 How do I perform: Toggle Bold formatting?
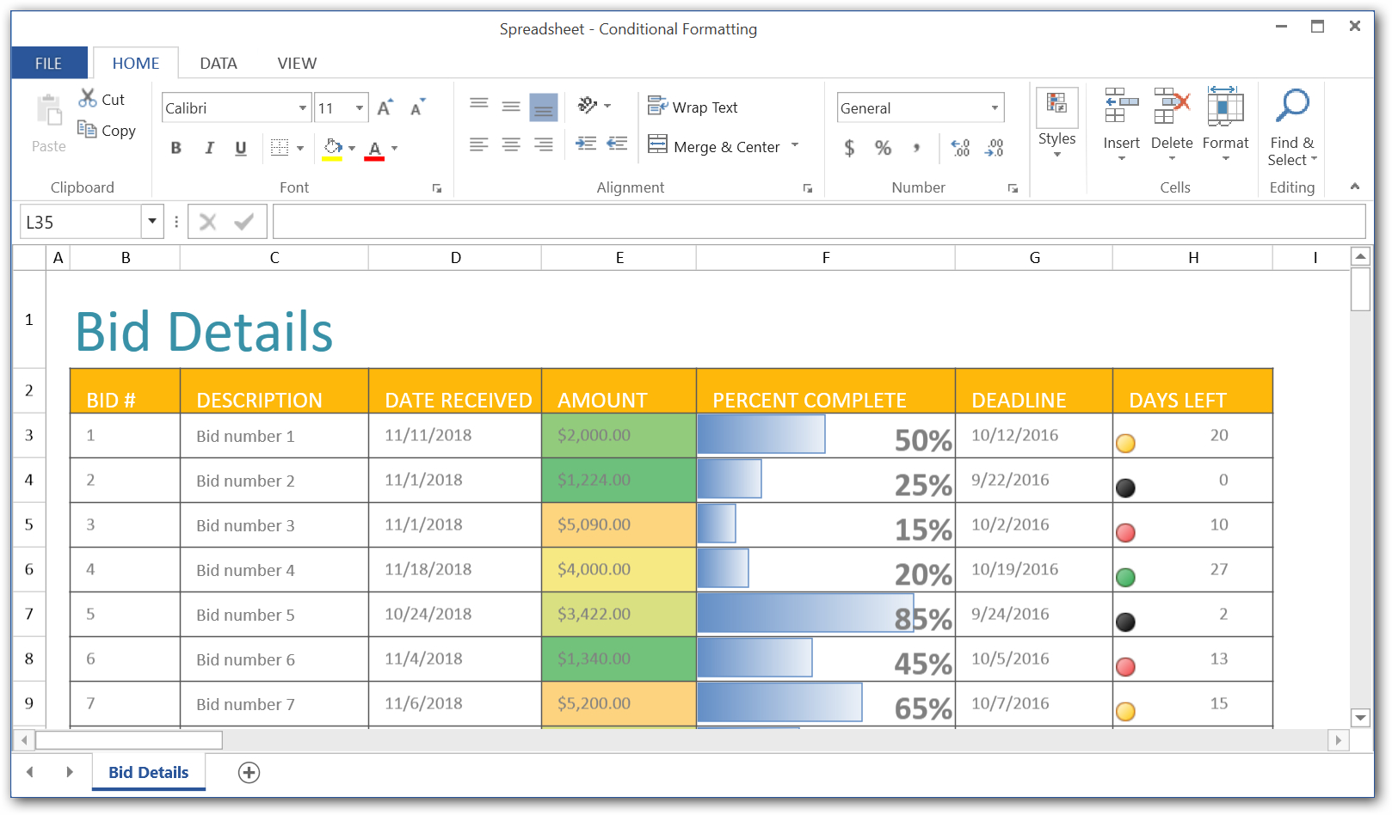[x=176, y=148]
